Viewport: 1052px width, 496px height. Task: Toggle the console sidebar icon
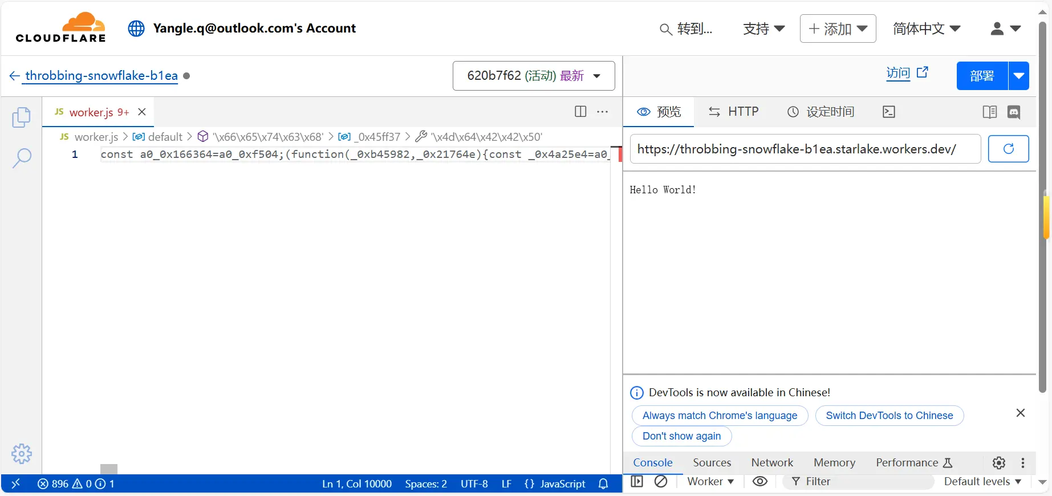click(637, 481)
